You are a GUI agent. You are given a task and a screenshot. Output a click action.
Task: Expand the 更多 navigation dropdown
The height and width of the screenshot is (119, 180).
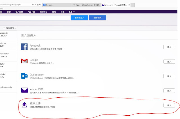71,12
